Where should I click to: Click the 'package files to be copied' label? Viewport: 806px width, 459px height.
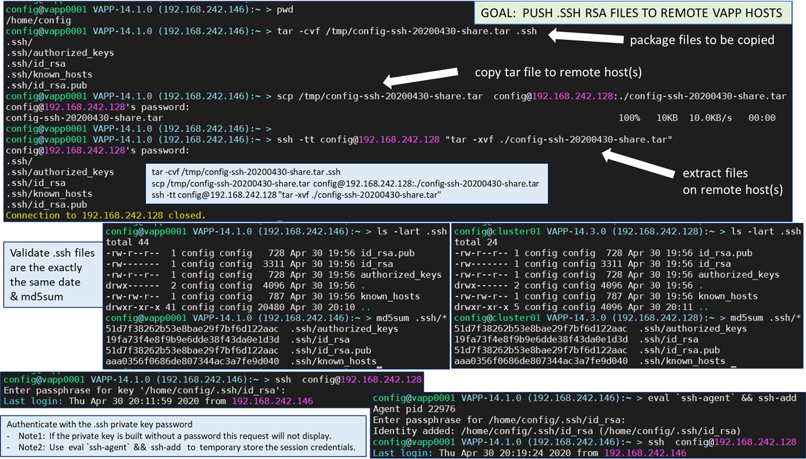(702, 40)
